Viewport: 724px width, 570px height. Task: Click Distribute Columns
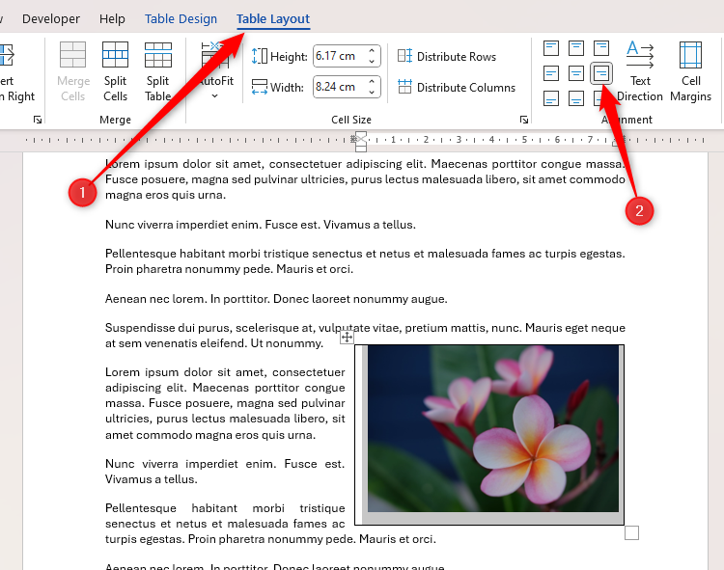456,88
